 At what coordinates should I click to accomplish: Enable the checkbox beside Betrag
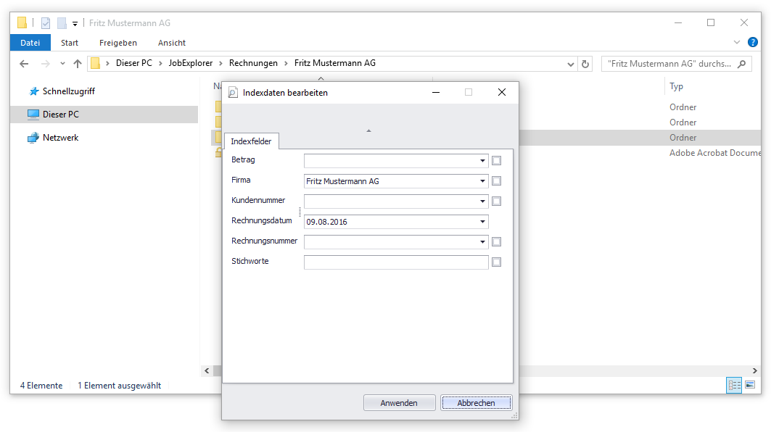tap(496, 160)
